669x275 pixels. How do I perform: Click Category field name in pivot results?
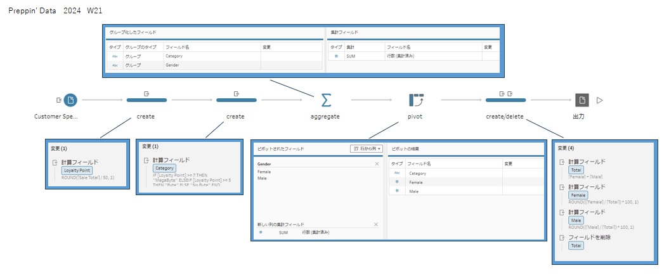(x=418, y=173)
